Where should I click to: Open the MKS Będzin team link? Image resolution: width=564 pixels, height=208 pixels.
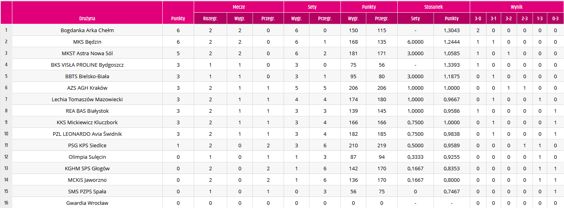tap(87, 42)
